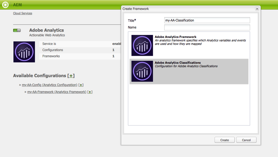The image size is (278, 157).
Task: Click the AEM logo icon in header
Action: pyautogui.click(x=5, y=5)
